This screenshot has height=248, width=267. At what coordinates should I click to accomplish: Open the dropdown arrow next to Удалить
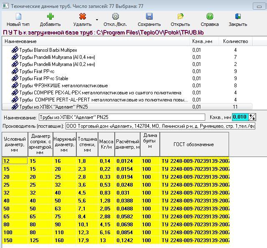pyautogui.click(x=97, y=20)
